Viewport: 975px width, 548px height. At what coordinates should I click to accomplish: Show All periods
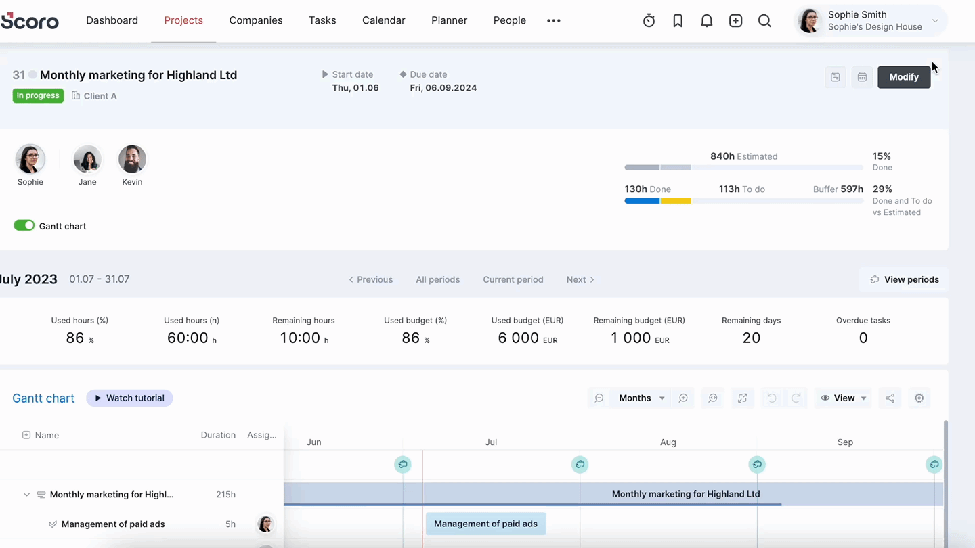[x=438, y=279]
